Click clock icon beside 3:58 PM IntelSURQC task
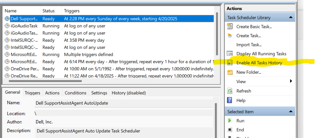Image resolution: width=315 pixels, height=138 pixels. point(7,40)
